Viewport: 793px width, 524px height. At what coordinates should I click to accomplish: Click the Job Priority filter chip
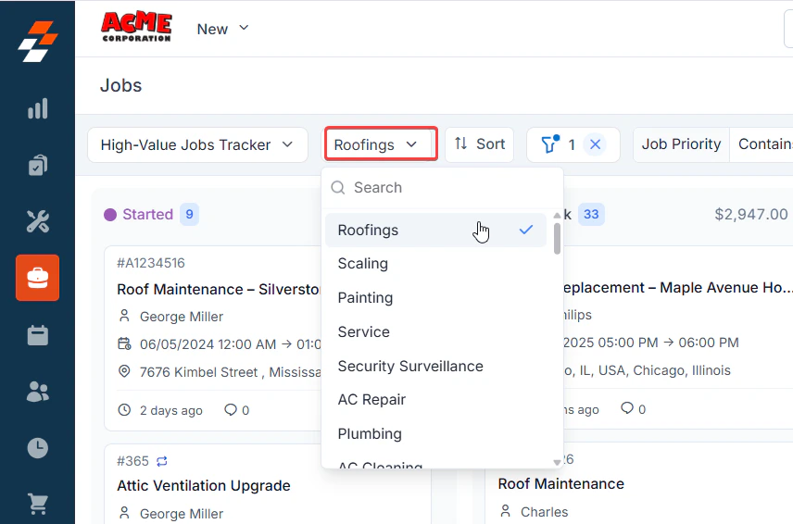pos(681,144)
